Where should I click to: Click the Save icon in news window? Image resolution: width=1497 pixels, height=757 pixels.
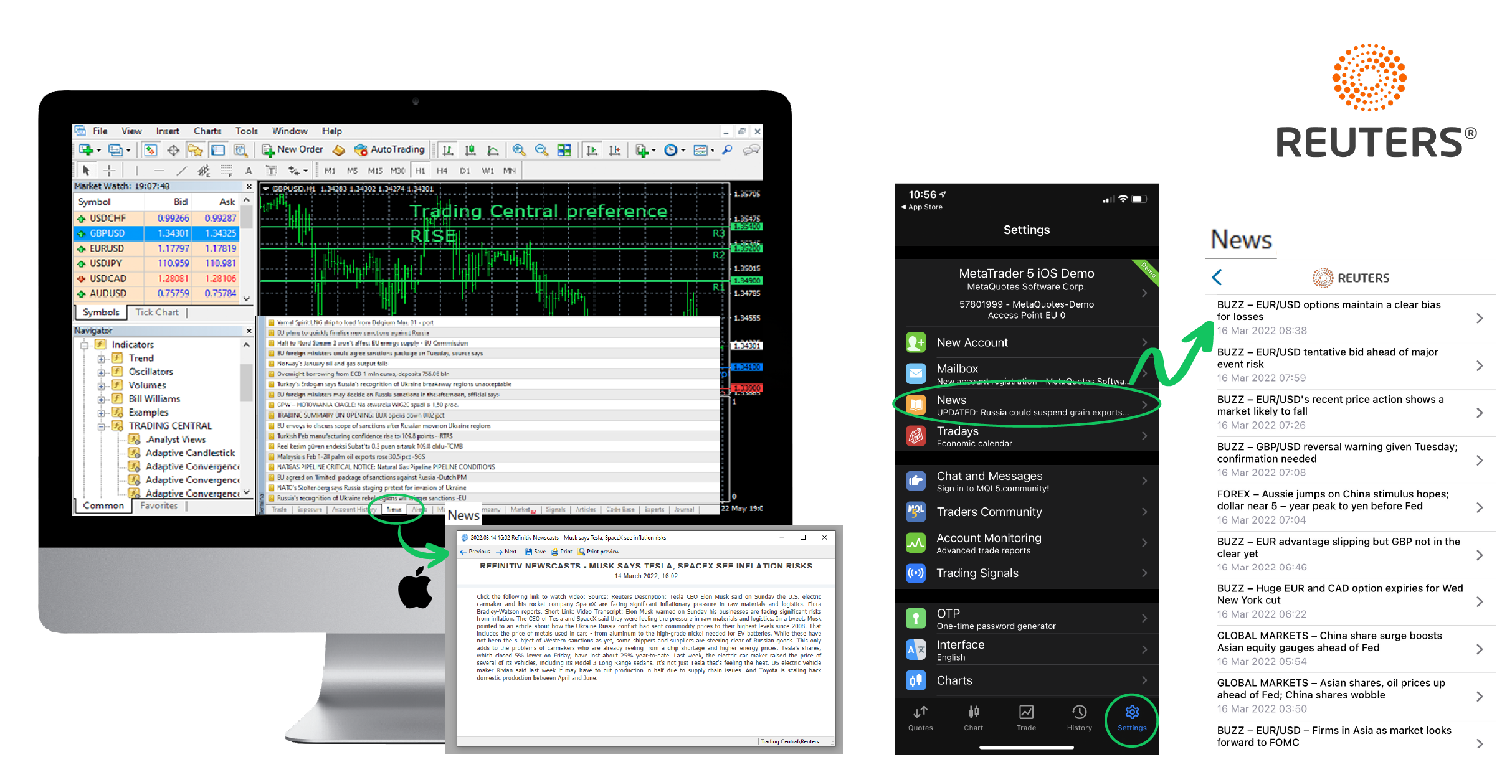pyautogui.click(x=536, y=552)
